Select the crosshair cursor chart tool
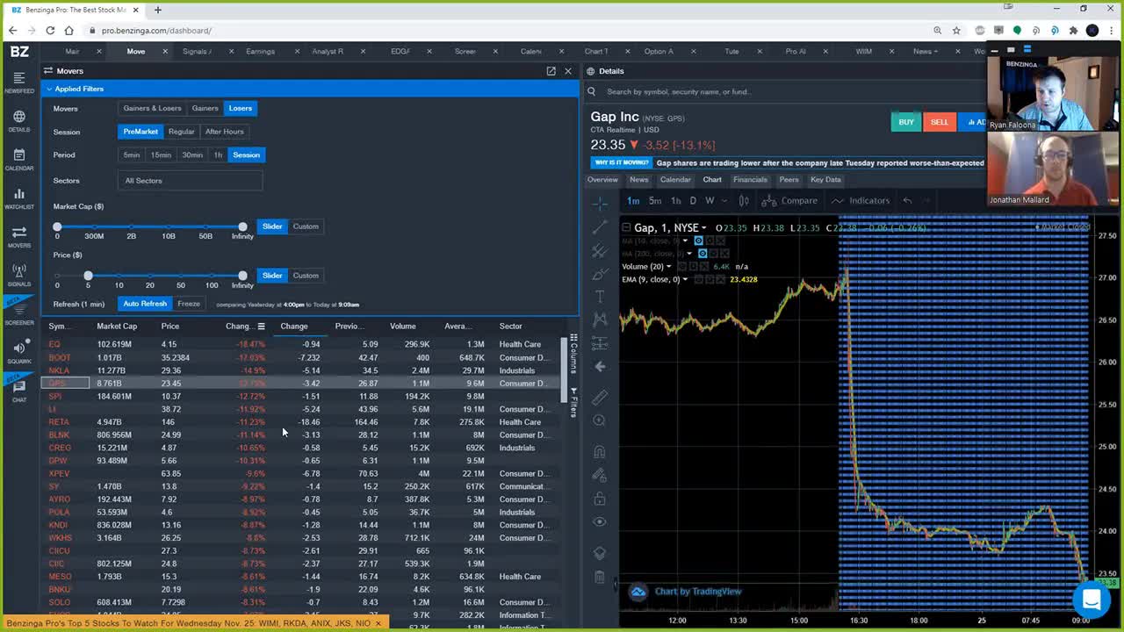The width and height of the screenshot is (1124, 632). coord(600,204)
